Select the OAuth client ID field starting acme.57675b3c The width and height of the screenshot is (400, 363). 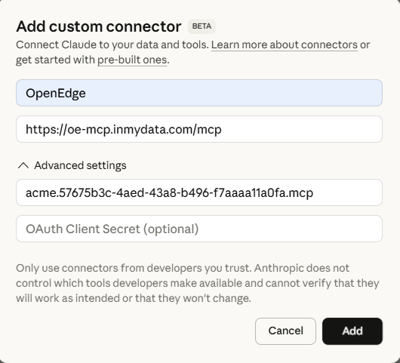(x=199, y=192)
